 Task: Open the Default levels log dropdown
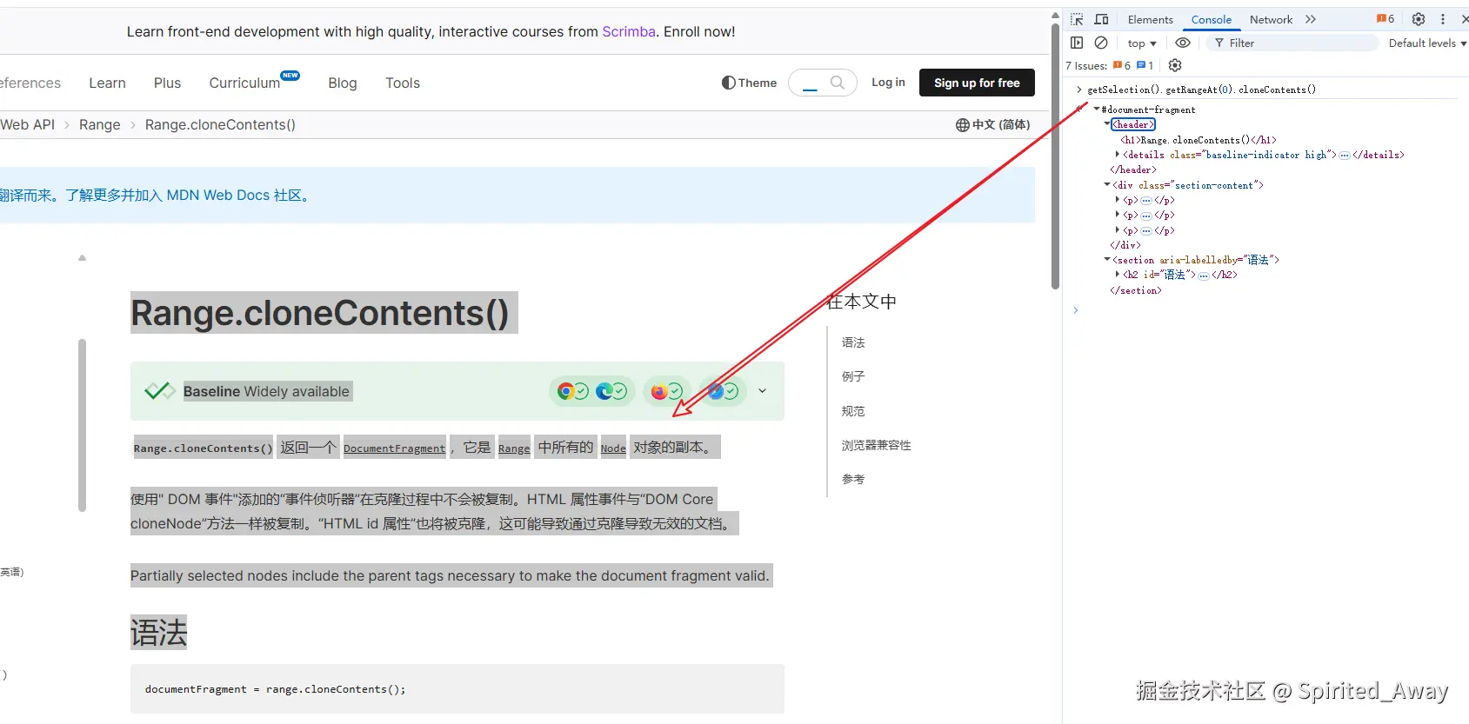(1427, 43)
